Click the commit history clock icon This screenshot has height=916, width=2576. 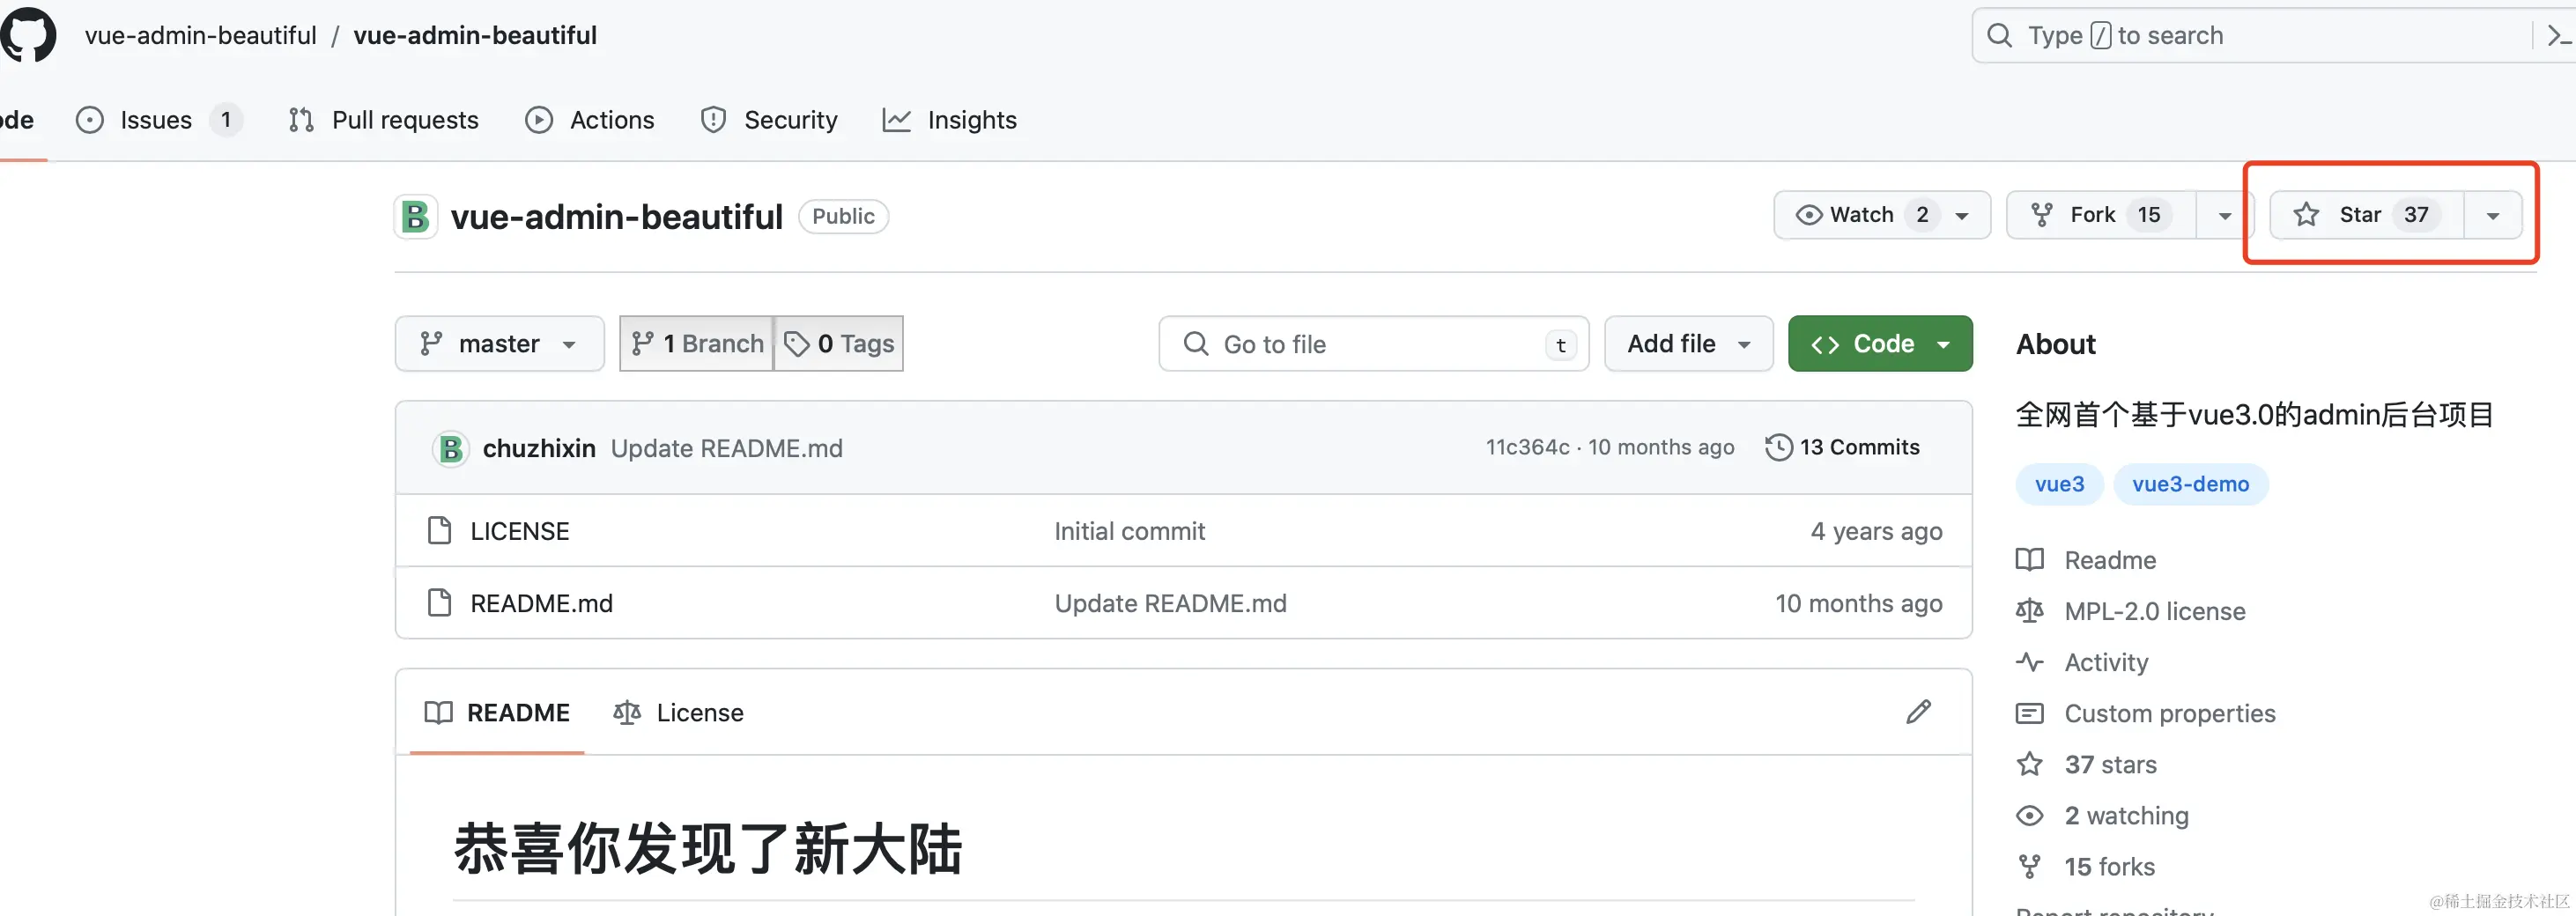tap(1778, 447)
